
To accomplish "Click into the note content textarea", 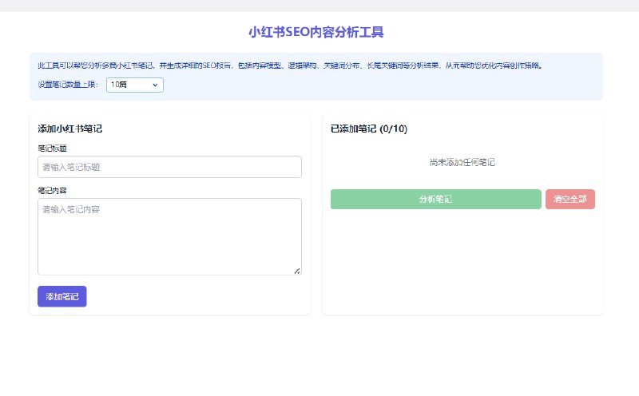I will (169, 236).
